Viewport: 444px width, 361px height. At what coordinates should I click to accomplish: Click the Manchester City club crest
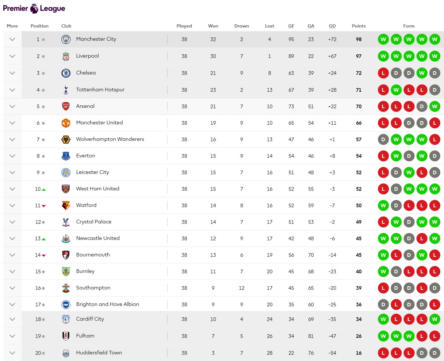[66, 39]
